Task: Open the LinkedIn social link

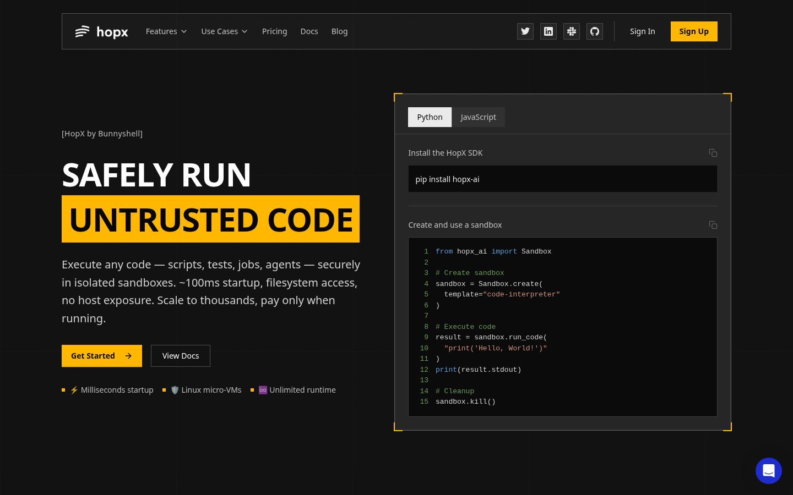Action: coord(548,31)
